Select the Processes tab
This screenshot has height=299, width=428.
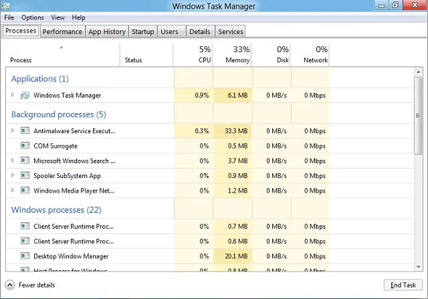click(21, 31)
